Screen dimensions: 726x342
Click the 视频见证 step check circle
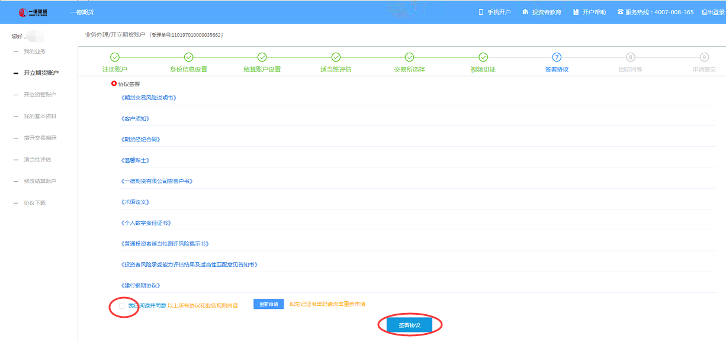click(483, 57)
